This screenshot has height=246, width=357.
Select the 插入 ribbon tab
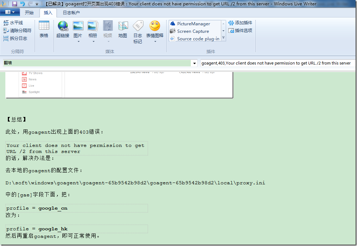coord(48,12)
